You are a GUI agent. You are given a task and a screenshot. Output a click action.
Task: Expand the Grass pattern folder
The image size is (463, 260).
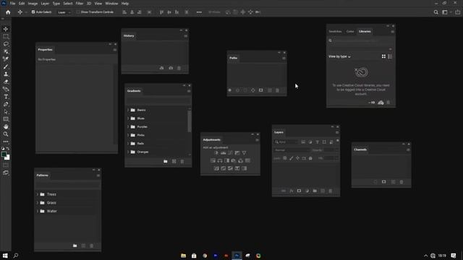[x=38, y=203]
